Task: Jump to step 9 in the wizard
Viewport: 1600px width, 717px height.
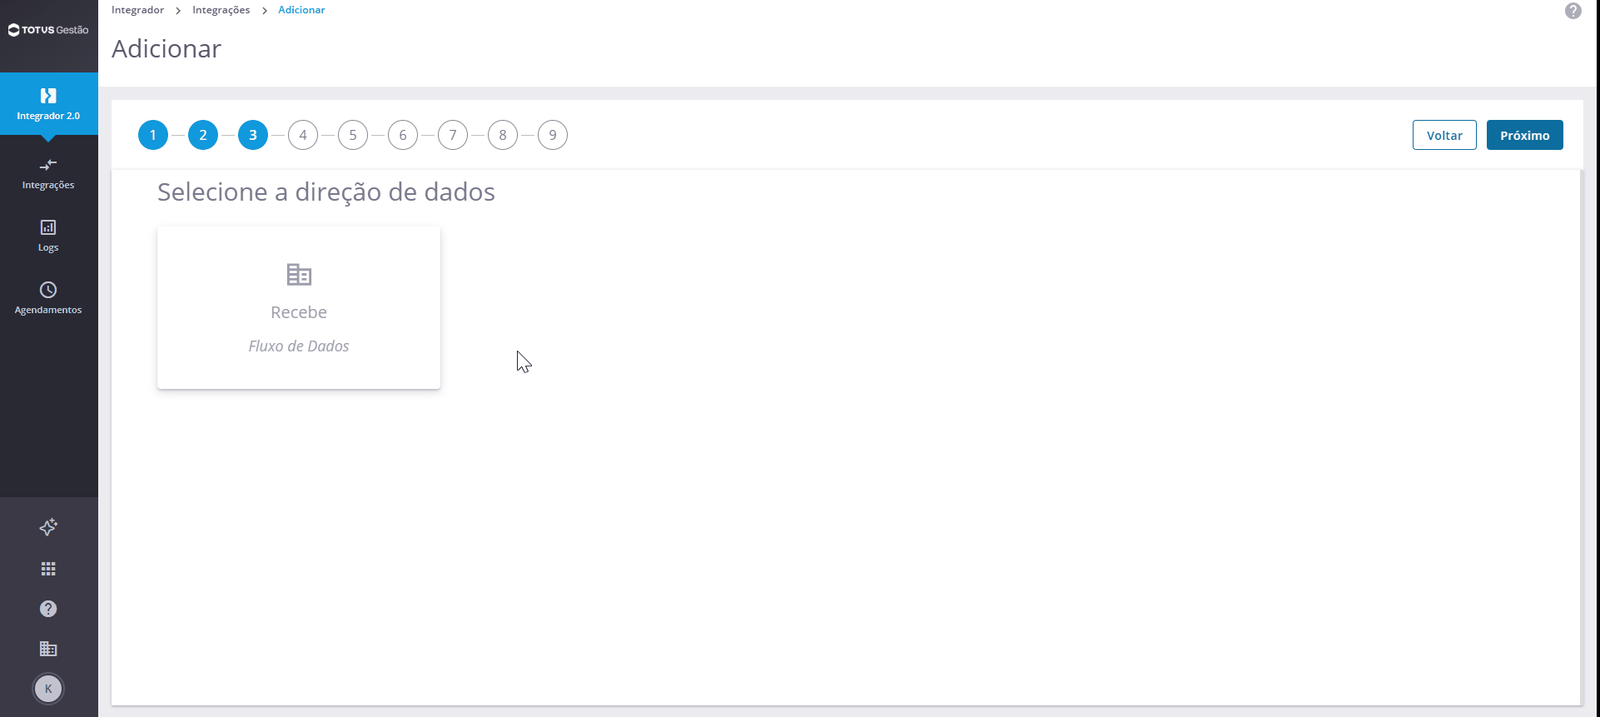Action: [x=553, y=135]
